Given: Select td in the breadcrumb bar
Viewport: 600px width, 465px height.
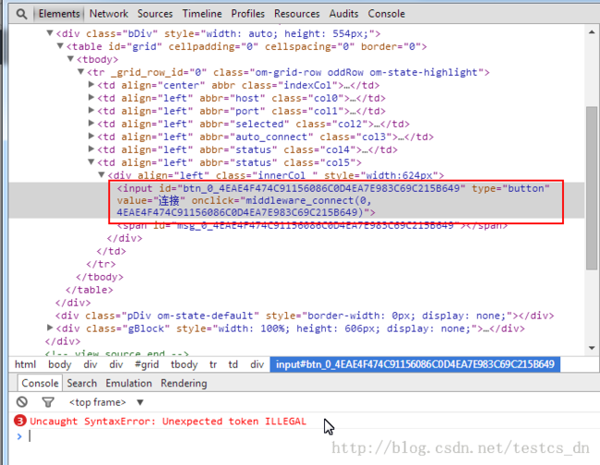Looking at the screenshot, I should tap(233, 364).
